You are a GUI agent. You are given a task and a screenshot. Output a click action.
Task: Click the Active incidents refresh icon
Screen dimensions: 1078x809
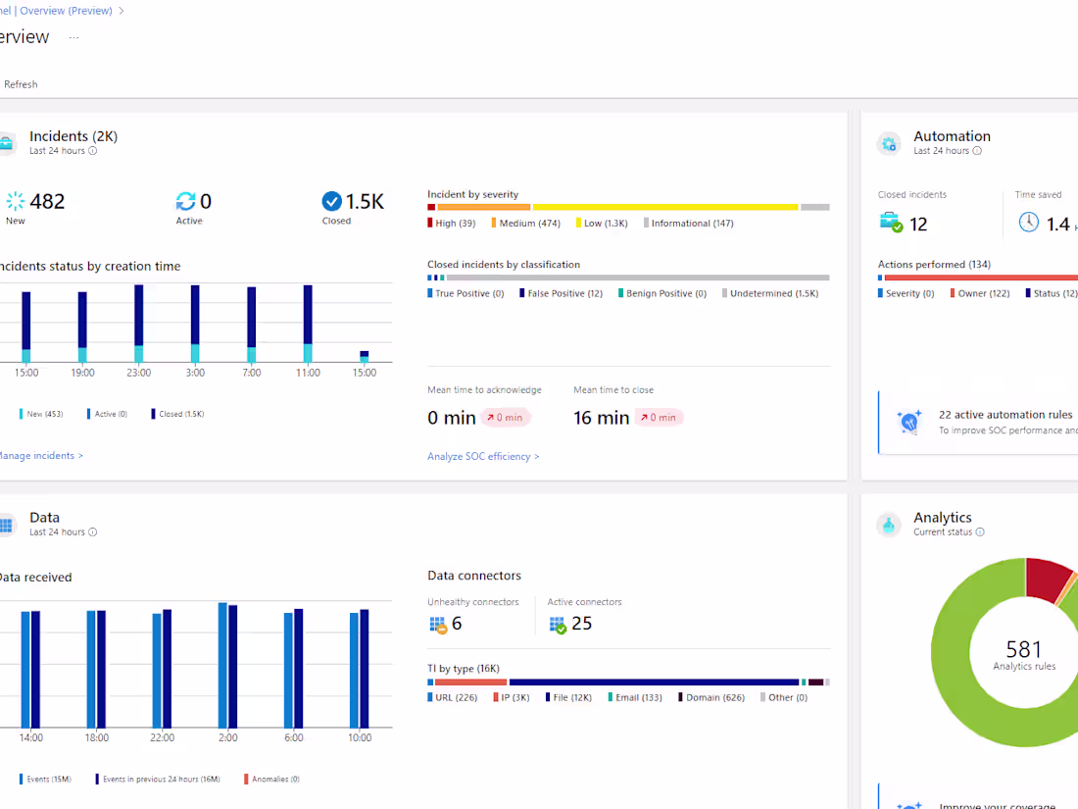click(x=185, y=201)
